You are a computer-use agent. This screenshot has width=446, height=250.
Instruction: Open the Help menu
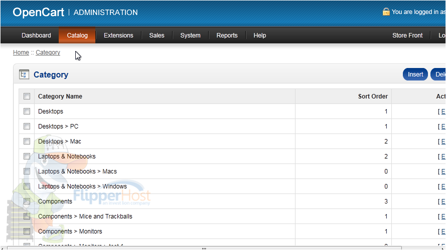[x=260, y=35]
